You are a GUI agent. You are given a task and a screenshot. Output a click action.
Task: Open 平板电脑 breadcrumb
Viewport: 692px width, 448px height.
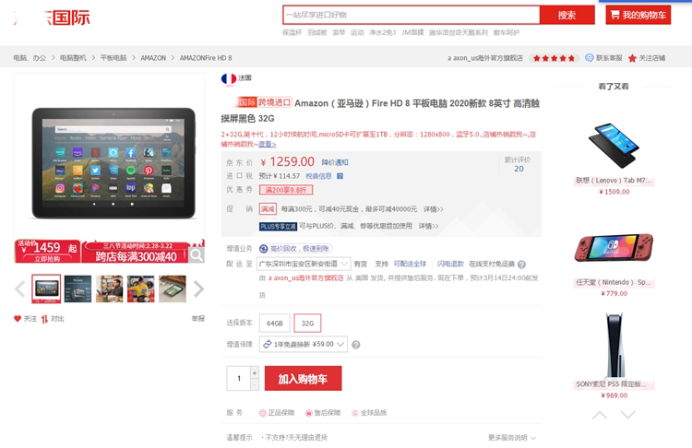click(113, 58)
